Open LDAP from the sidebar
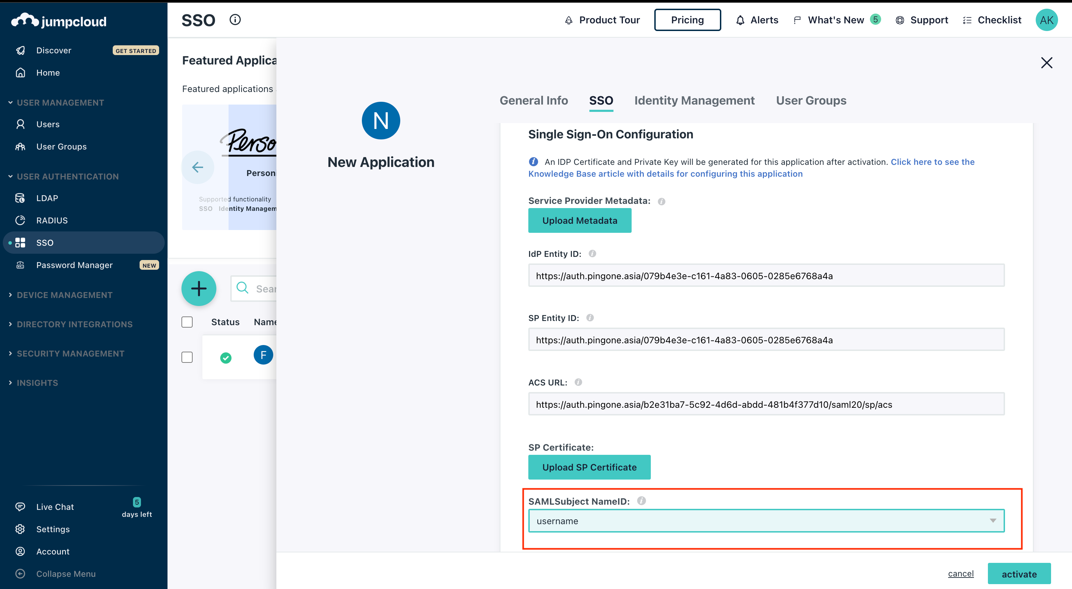The image size is (1072, 589). coord(47,198)
